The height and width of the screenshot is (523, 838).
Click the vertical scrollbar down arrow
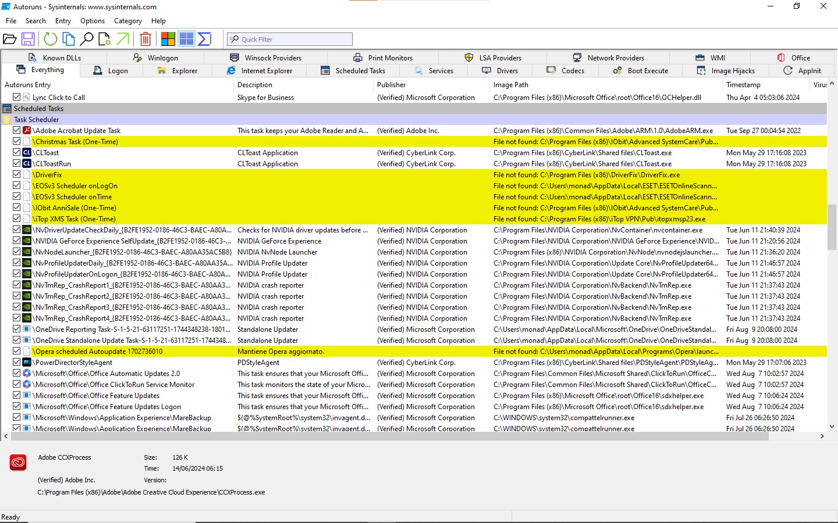(832, 426)
